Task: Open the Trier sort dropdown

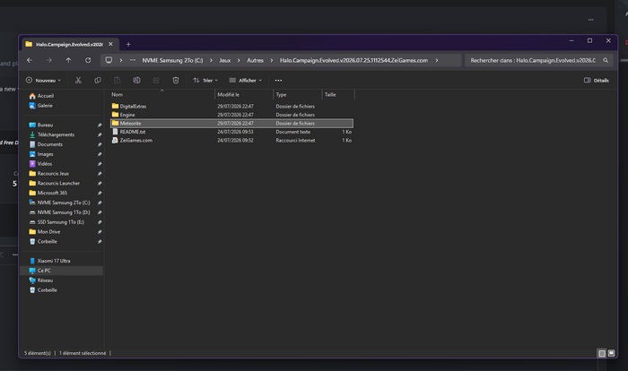Action: (x=205, y=81)
